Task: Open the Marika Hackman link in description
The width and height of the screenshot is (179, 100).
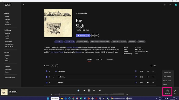Action: pos(72,47)
